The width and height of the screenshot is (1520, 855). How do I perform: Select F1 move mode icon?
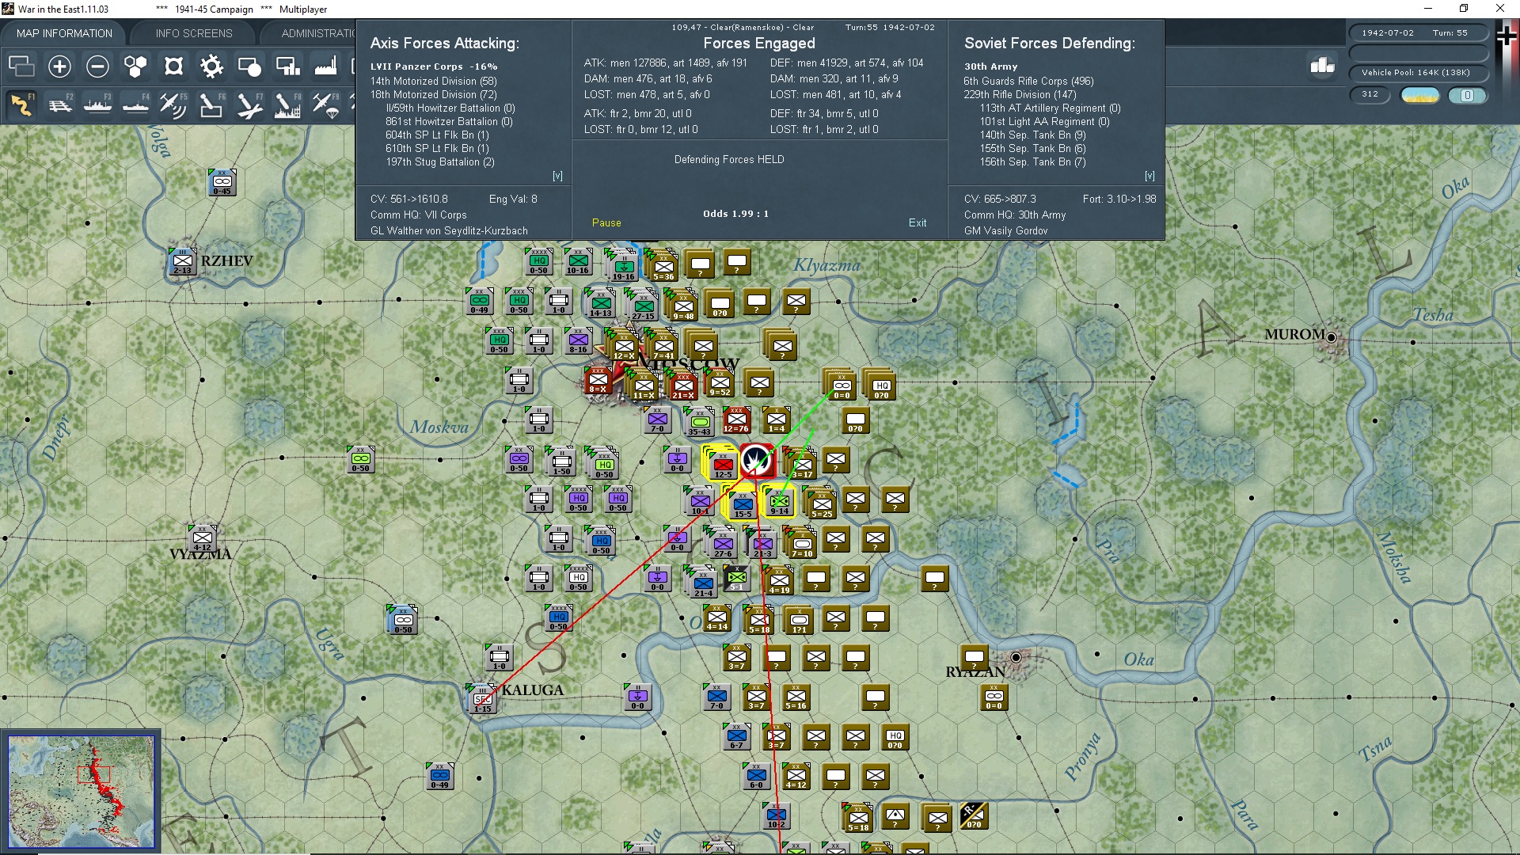(x=21, y=104)
